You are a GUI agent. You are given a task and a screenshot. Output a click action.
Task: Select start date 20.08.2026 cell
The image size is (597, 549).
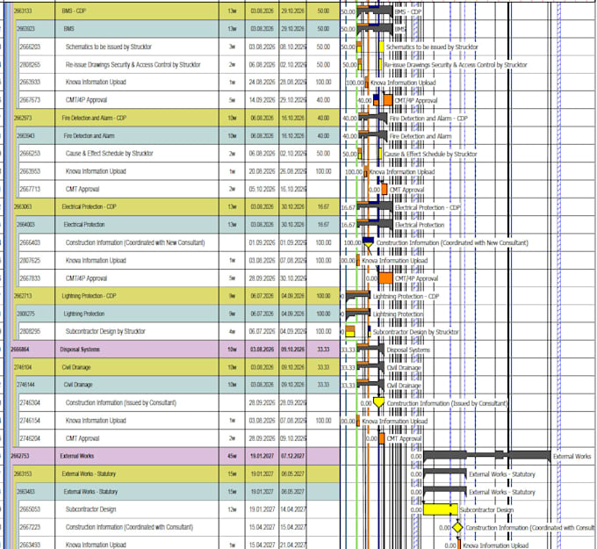point(262,171)
